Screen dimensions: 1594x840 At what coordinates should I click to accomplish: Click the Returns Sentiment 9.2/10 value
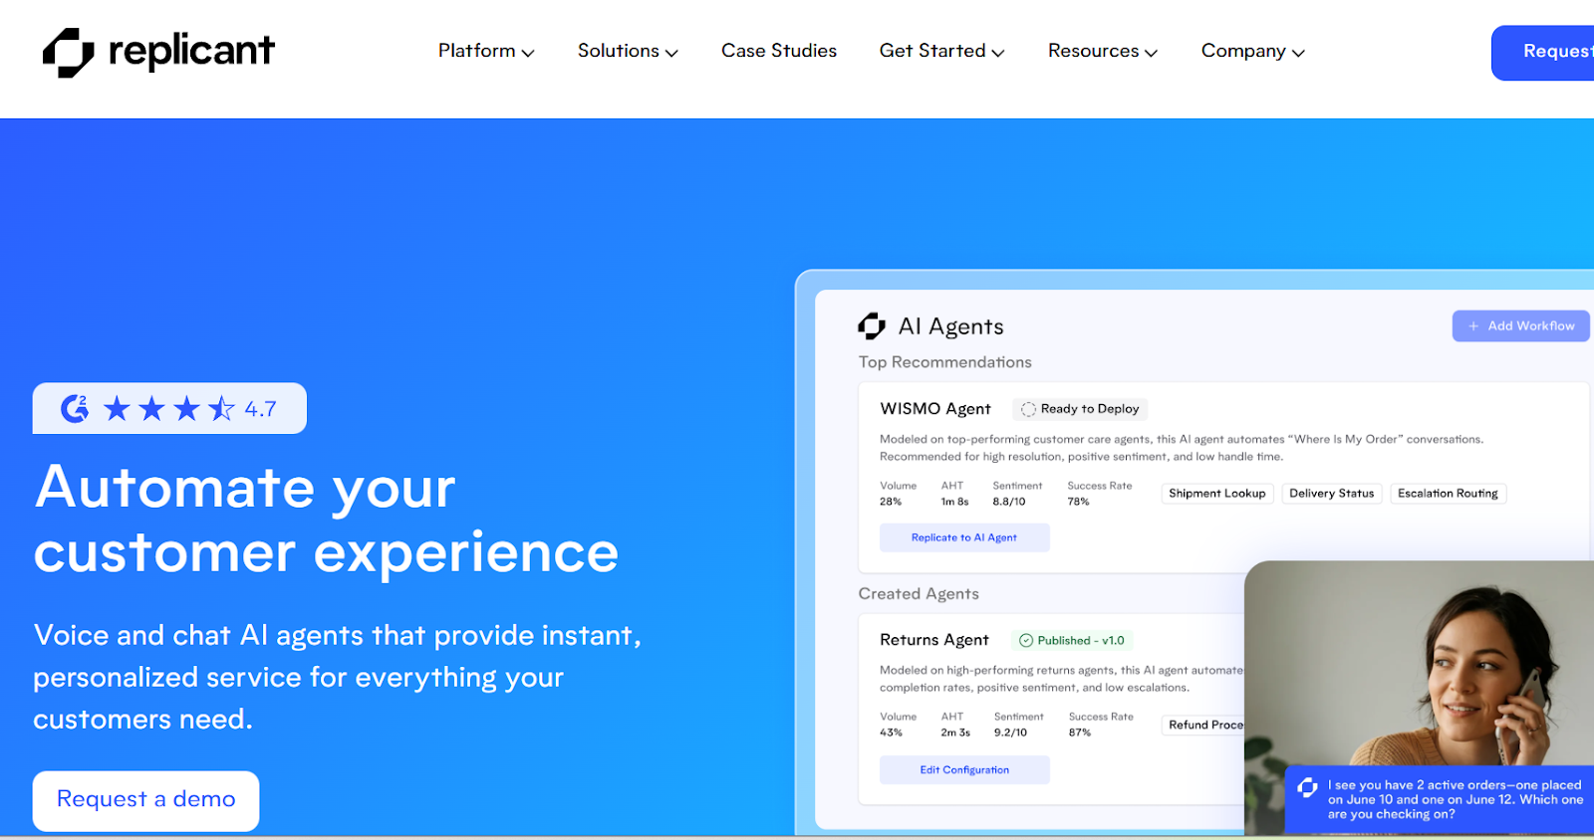[1009, 733]
